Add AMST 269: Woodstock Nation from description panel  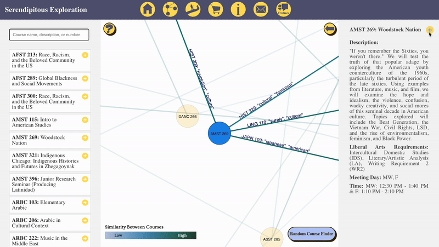(x=430, y=30)
